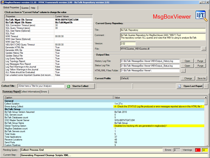Click the Open Last Report document icon
Screen dimensions: 210x158
tap(179, 86)
